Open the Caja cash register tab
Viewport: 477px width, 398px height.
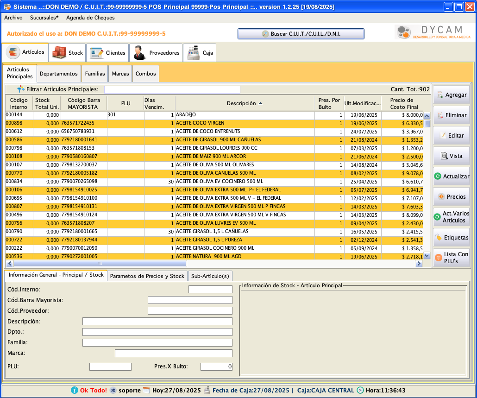coord(200,53)
